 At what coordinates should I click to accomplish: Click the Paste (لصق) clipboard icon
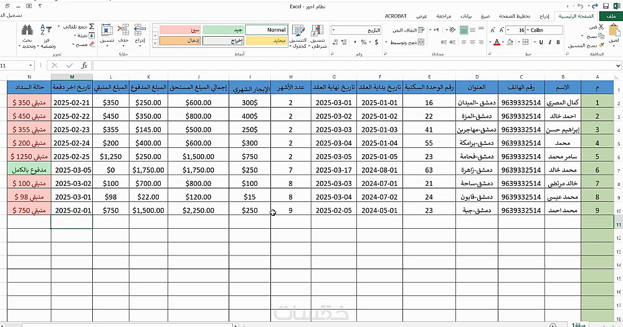point(614,31)
